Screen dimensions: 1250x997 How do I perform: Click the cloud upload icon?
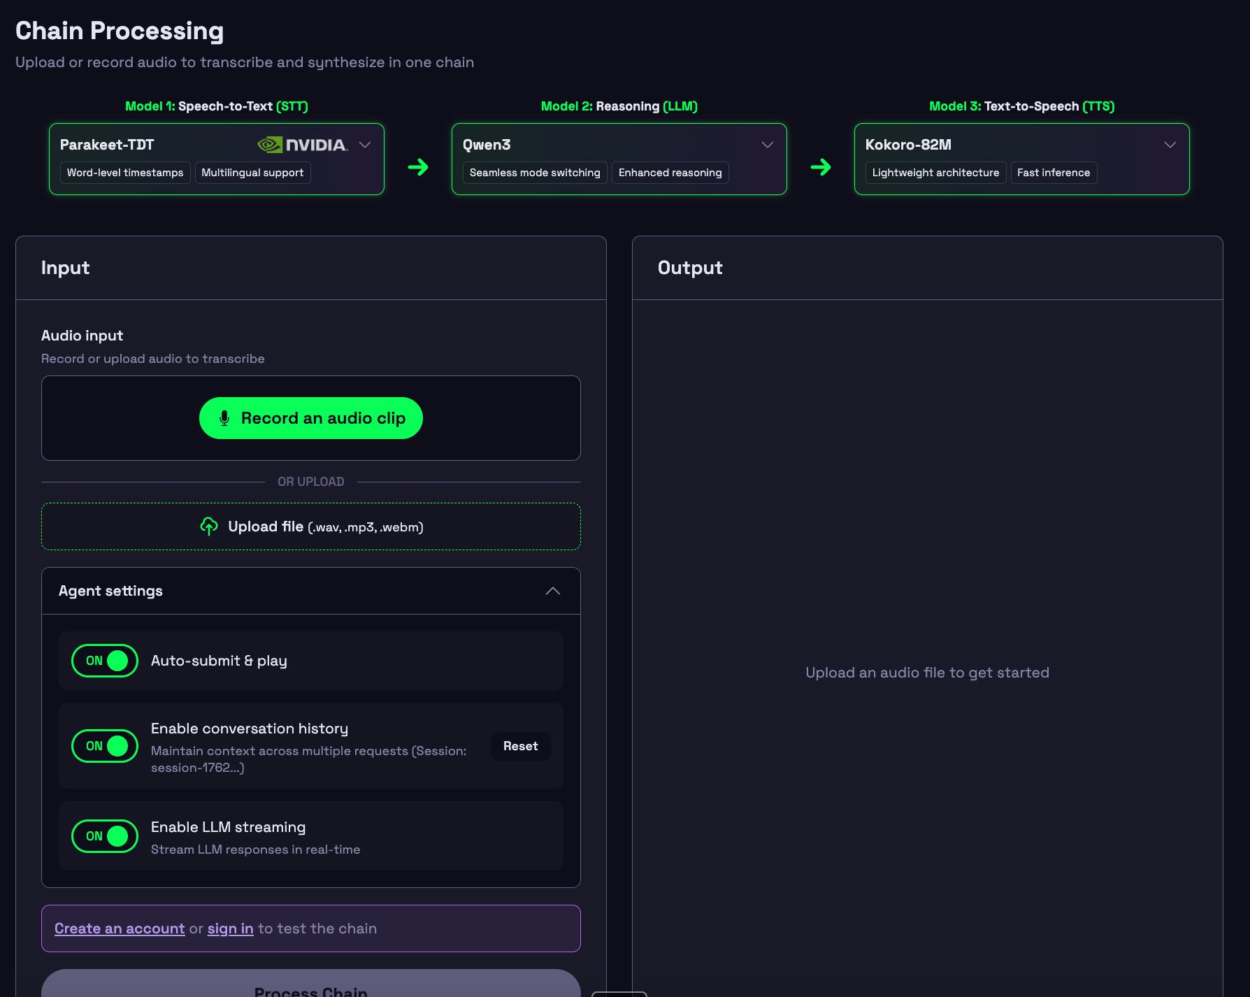pyautogui.click(x=209, y=526)
